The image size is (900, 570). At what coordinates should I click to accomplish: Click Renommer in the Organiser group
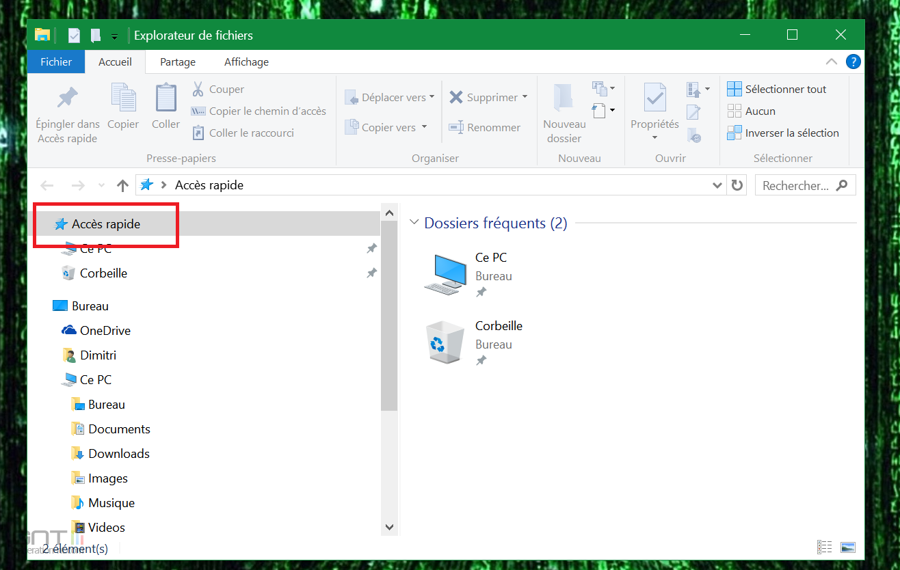[485, 128]
